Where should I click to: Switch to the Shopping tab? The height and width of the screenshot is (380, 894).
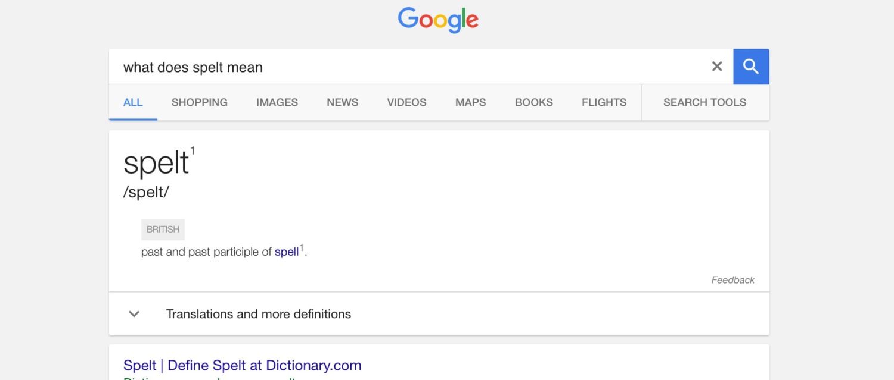pyautogui.click(x=200, y=102)
